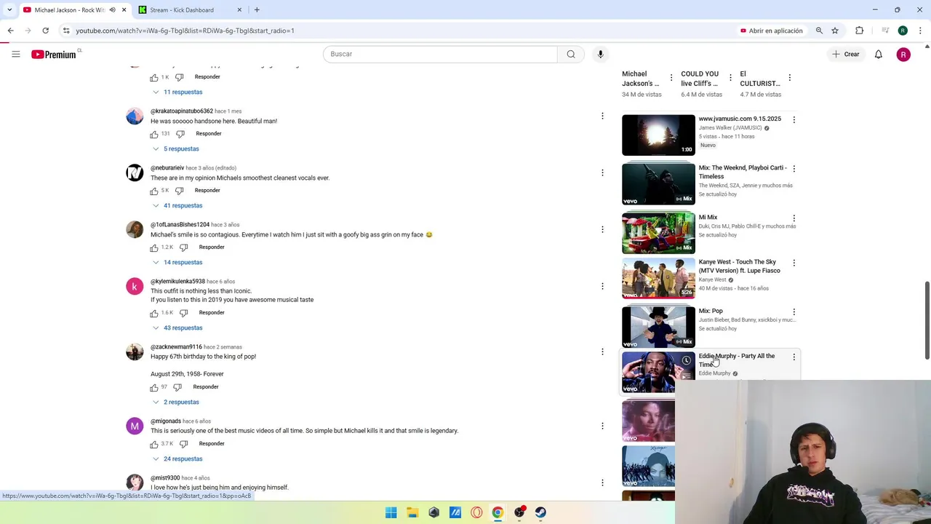The width and height of the screenshot is (931, 524).
Task: Like the comment by @migonads
Action: click(x=154, y=444)
